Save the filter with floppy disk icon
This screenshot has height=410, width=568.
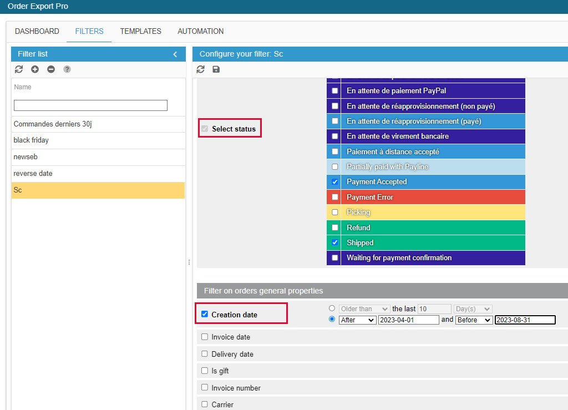click(x=216, y=69)
